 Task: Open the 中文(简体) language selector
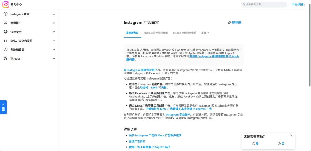[298, 5]
